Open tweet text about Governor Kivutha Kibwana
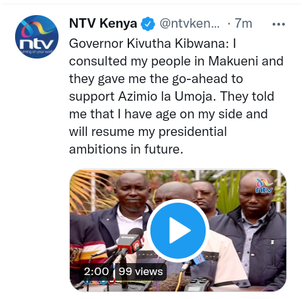 176,96
